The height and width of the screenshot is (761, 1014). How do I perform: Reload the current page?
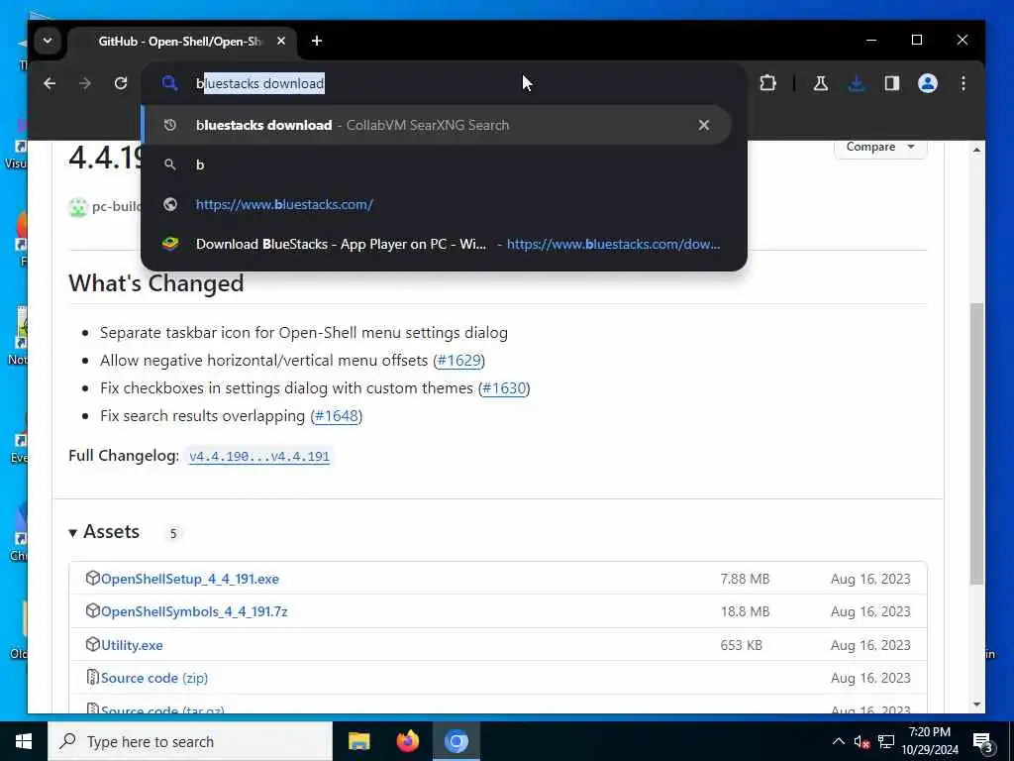pos(120,83)
